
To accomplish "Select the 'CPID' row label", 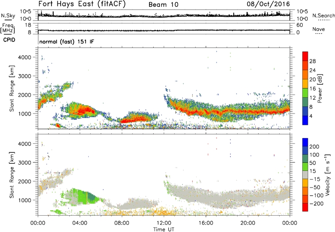I will point(9,40).
